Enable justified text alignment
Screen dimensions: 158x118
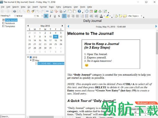[77, 16]
